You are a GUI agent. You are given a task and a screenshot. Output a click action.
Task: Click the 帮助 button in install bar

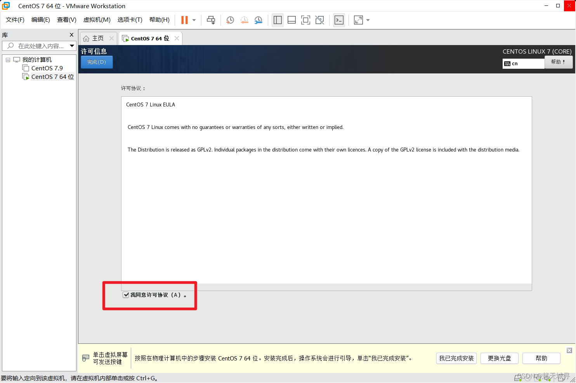[541, 358]
